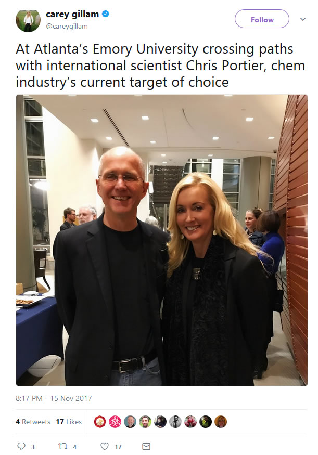
Task: Open first liker's red leaf avatar
Action: 100,422
